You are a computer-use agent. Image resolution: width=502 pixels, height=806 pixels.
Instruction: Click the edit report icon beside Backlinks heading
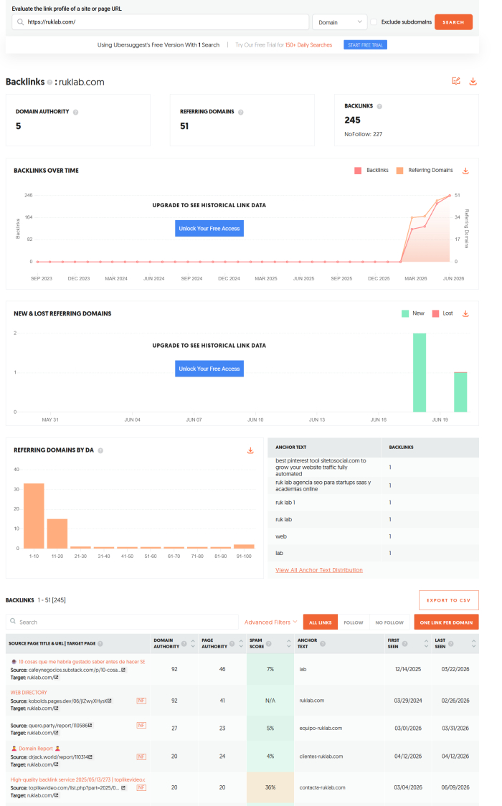456,81
